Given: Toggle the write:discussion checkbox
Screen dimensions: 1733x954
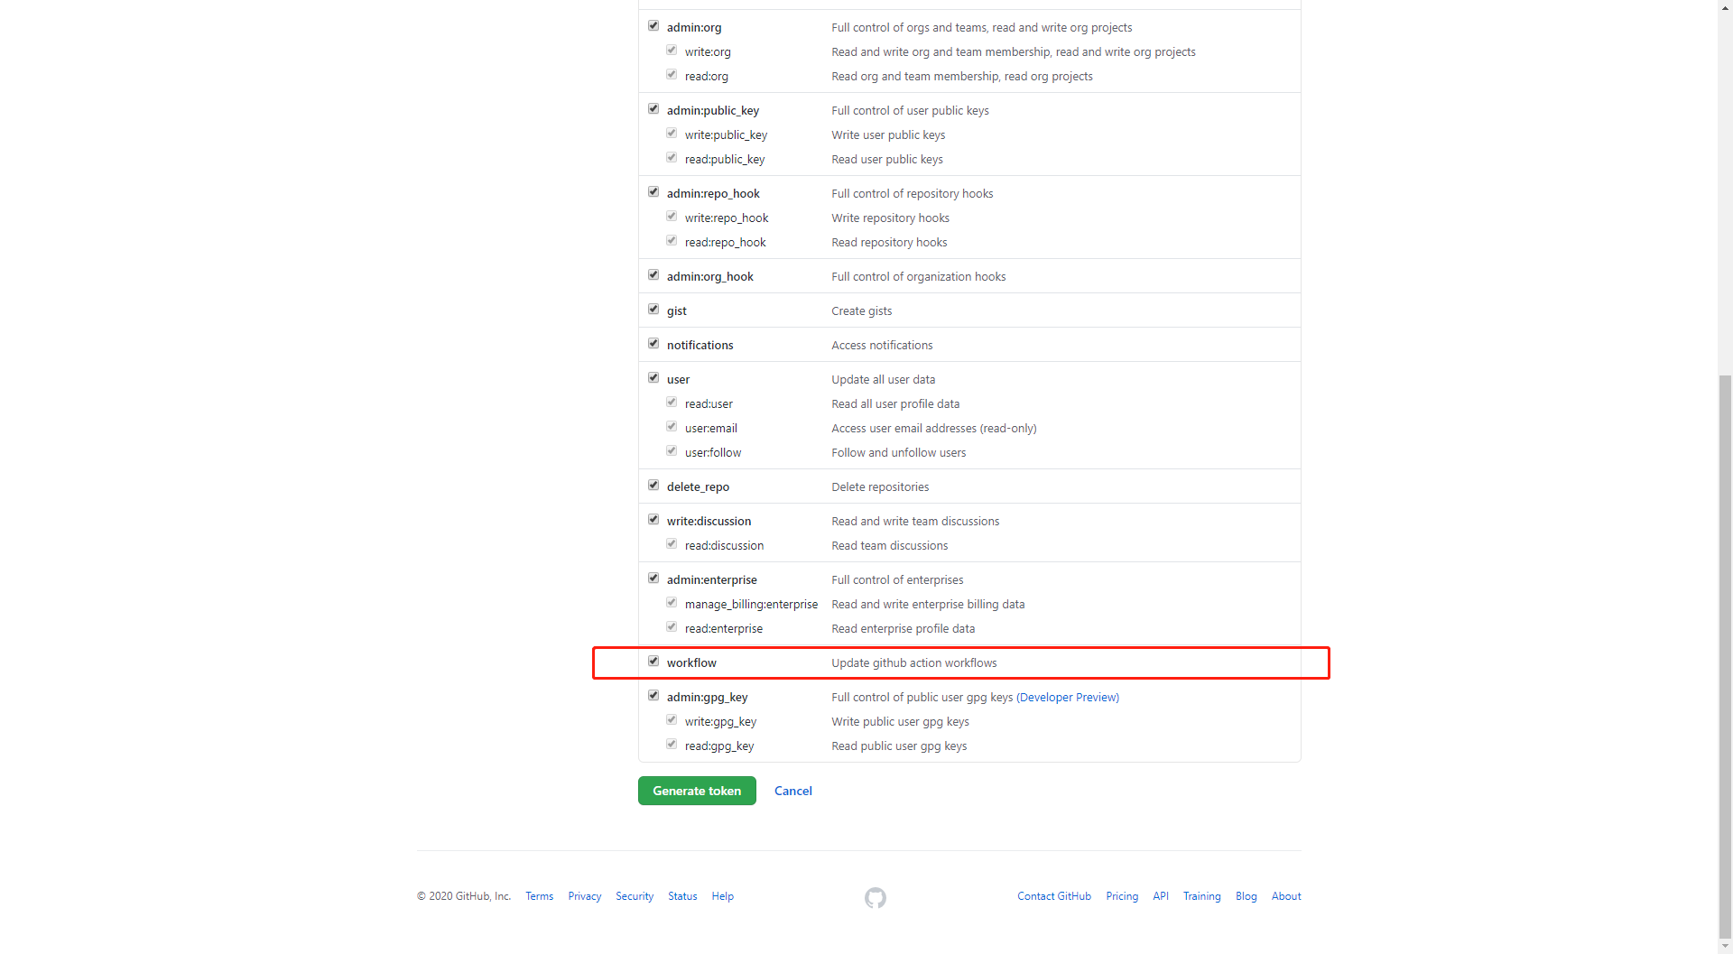Looking at the screenshot, I should pyautogui.click(x=653, y=520).
